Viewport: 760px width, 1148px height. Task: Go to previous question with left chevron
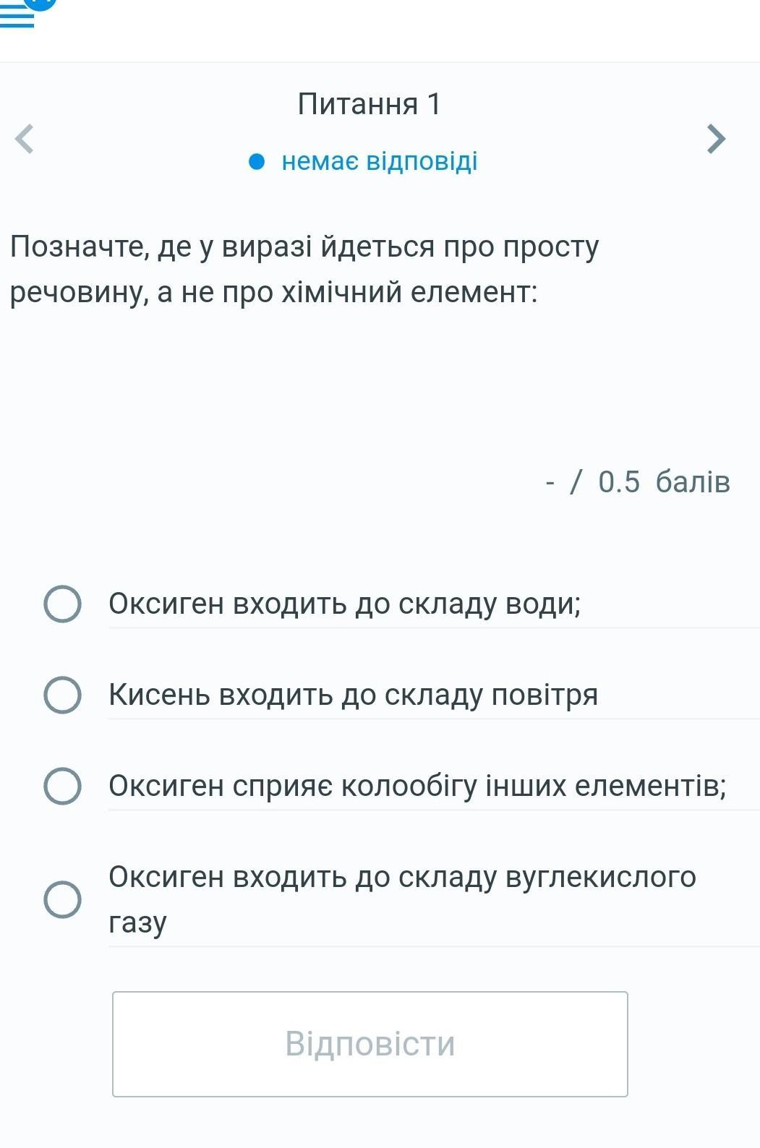click(x=25, y=139)
